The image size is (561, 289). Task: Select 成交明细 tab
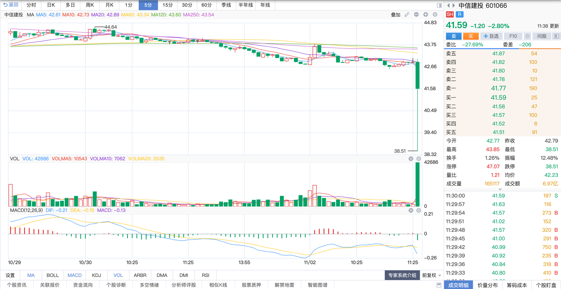pos(458,285)
